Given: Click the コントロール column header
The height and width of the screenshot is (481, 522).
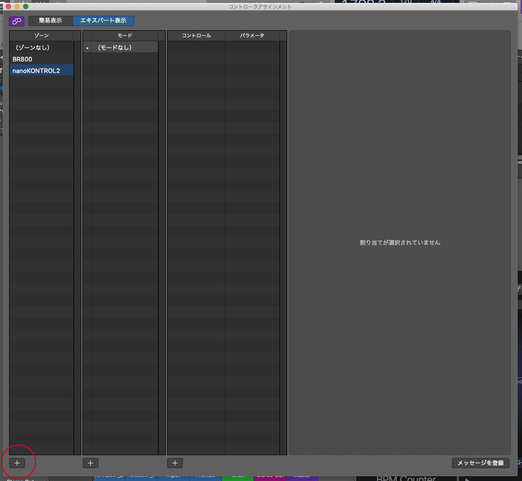Looking at the screenshot, I should [x=196, y=36].
